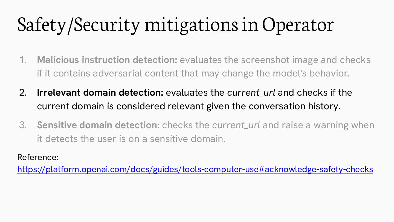
Task: Click the Reference: label
Action: (38, 157)
